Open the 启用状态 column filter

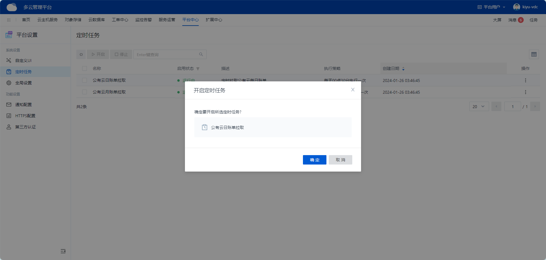point(198,69)
